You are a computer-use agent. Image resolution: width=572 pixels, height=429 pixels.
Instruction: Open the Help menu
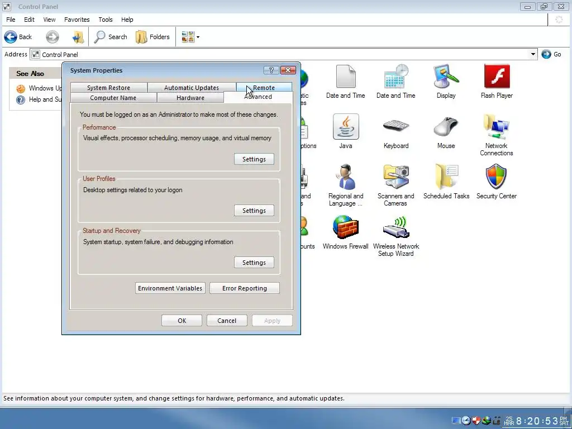click(127, 20)
